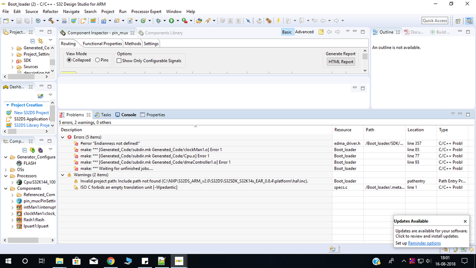Screen dimensions: 476x268
Task: Click the New C/C++ source file icon
Action: (x=130, y=21)
